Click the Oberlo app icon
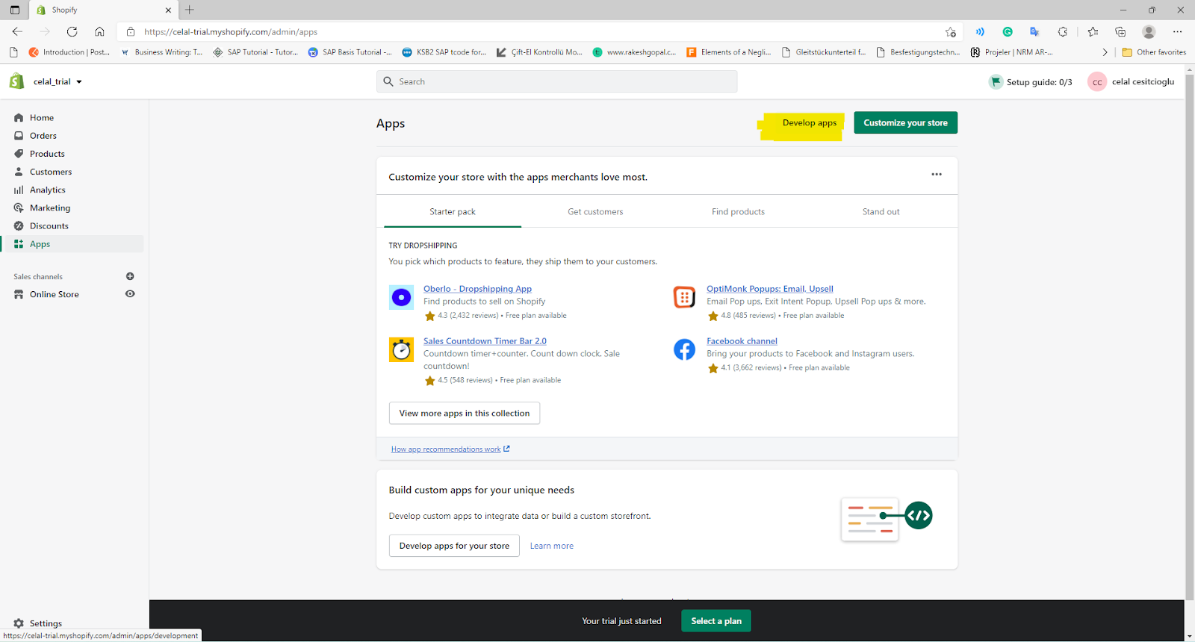This screenshot has width=1195, height=642. click(x=401, y=297)
